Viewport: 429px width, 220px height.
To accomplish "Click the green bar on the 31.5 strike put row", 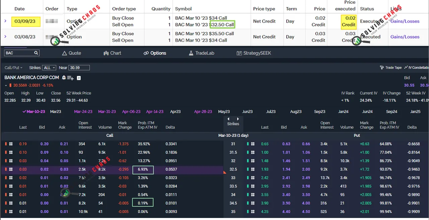I will [x=248, y=152].
